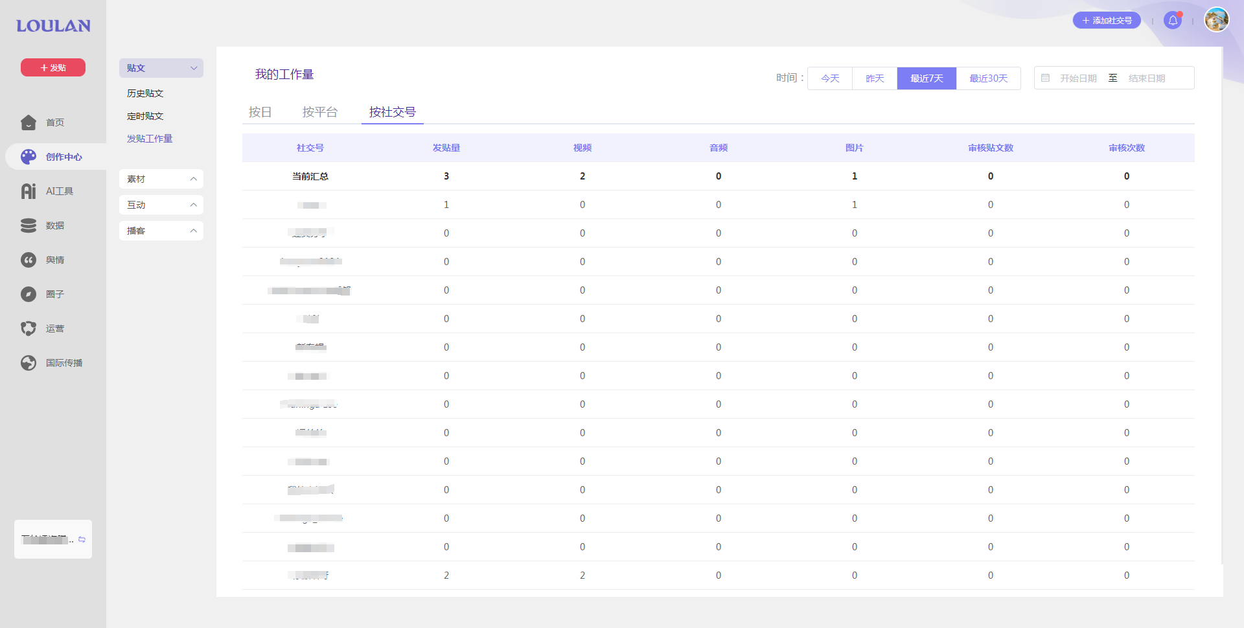Screen dimensions: 1244x628
Task: Click the 舆情 quote icon
Action: point(29,260)
